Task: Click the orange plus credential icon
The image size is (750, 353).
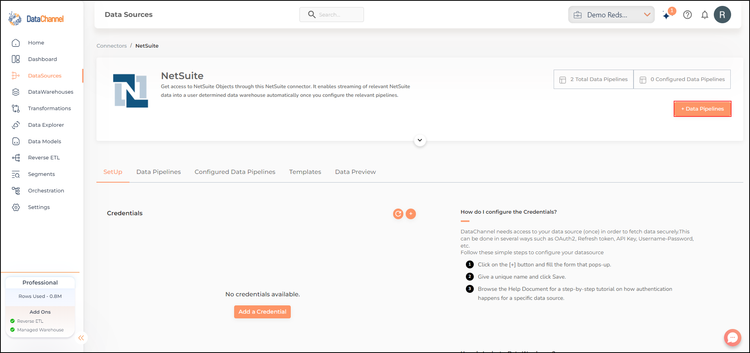Action: click(x=411, y=214)
